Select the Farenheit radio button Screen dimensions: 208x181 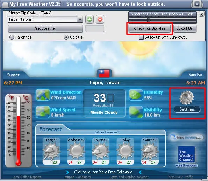12,37
